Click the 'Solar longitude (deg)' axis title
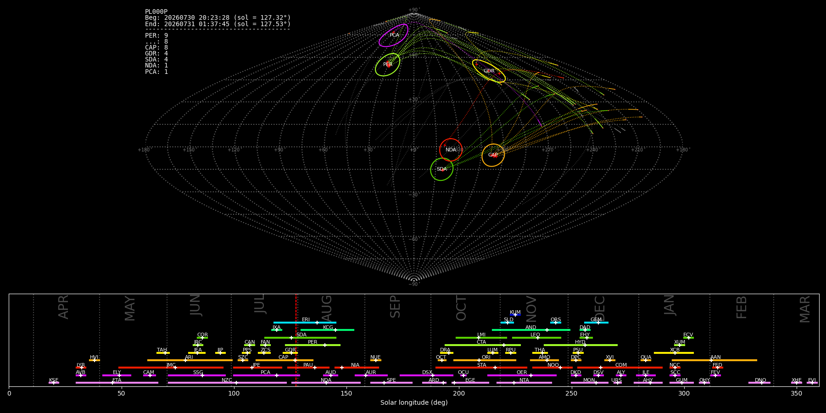This screenshot has height=413, width=826. coord(414,403)
